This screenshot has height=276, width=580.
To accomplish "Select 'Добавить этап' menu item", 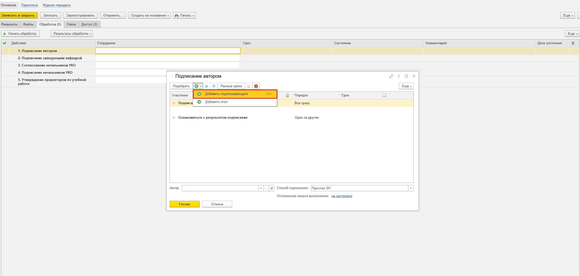I will click(x=216, y=102).
